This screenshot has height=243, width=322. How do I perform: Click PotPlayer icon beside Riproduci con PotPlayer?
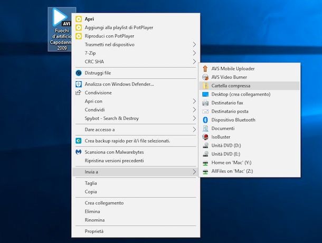(79, 36)
